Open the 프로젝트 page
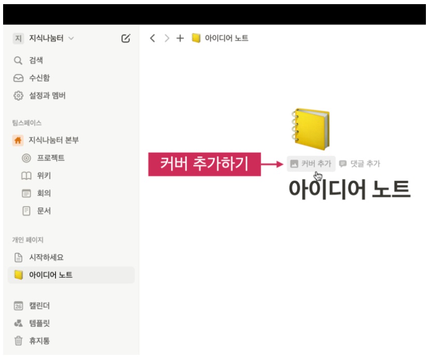 (x=51, y=158)
